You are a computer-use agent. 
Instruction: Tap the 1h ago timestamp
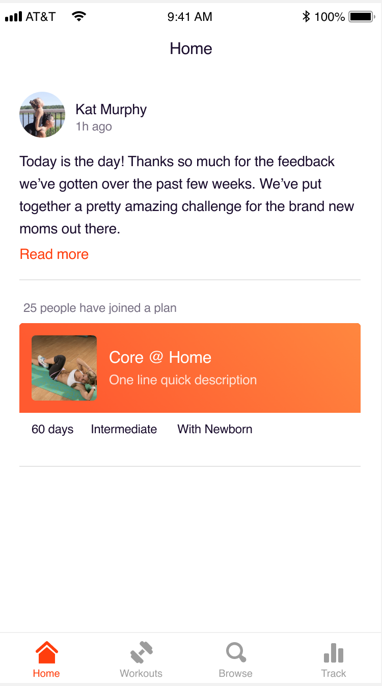pyautogui.click(x=93, y=126)
